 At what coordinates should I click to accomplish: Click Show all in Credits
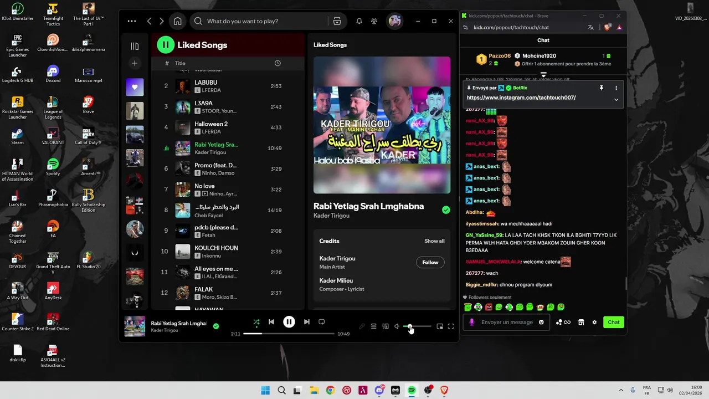434,241
